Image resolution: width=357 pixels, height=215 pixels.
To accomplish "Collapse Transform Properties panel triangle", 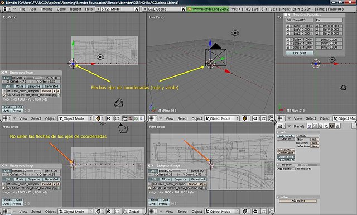I will (x=289, y=15).
